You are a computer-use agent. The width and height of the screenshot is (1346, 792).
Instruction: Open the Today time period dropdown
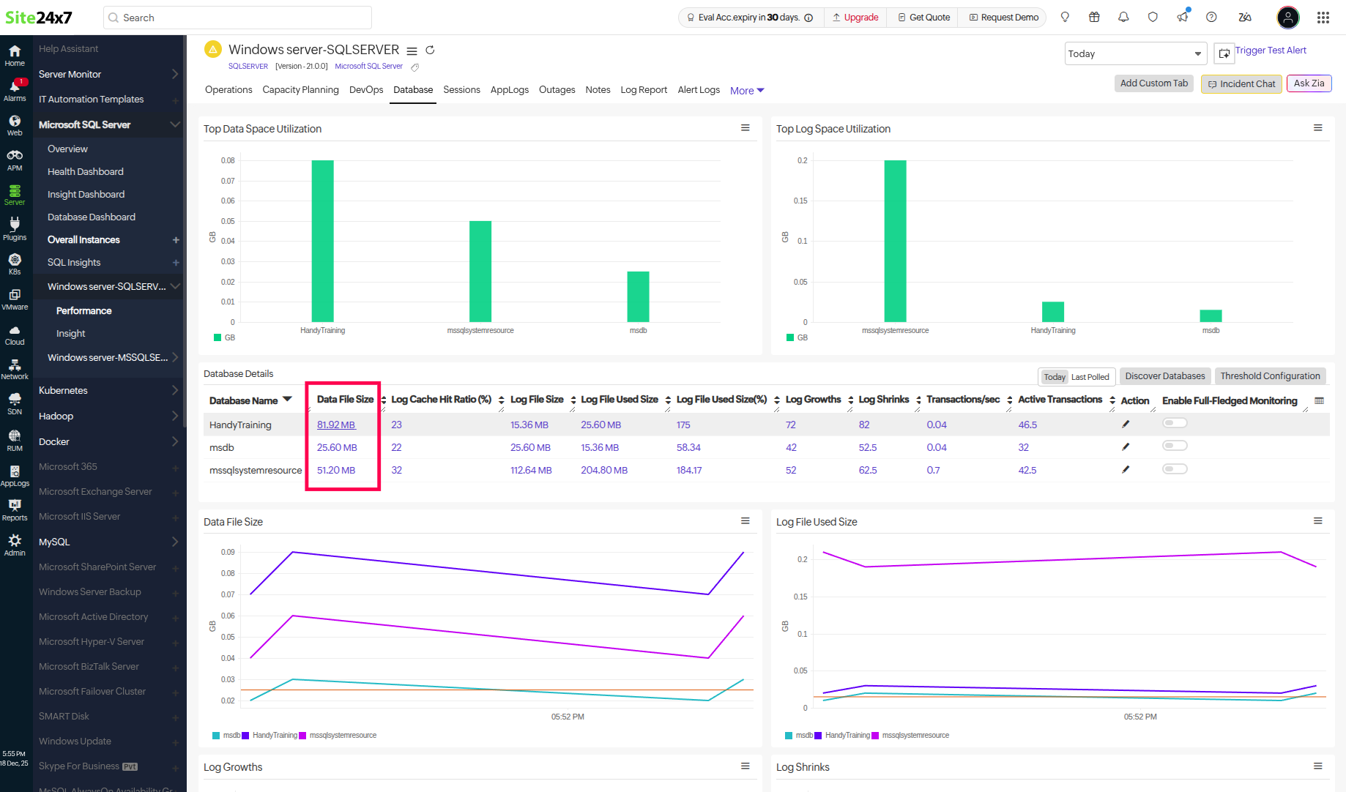pyautogui.click(x=1134, y=53)
